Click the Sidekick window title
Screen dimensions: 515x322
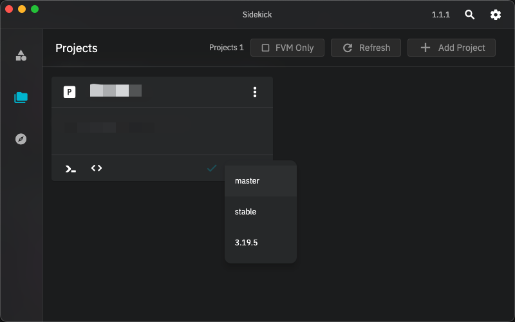(x=257, y=15)
